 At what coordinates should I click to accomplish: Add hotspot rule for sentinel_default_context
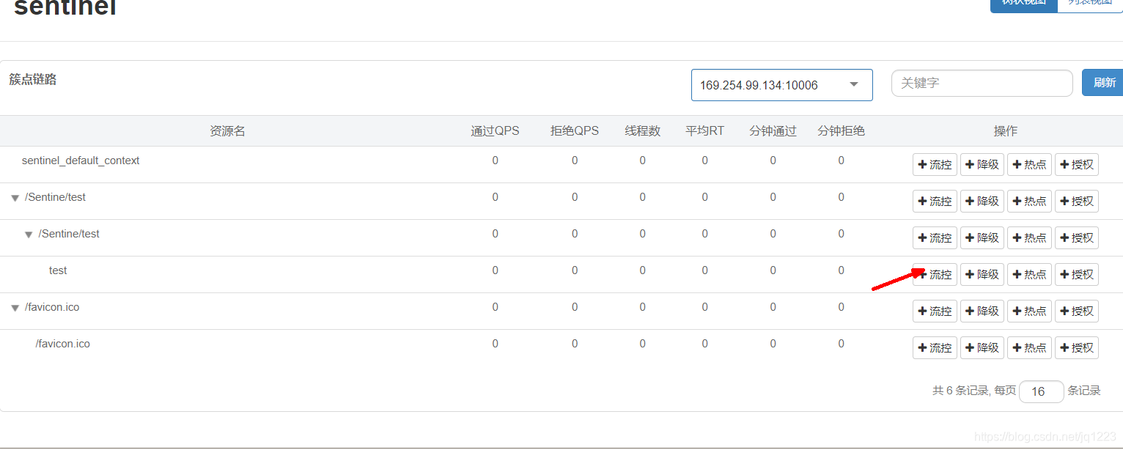coord(1029,165)
